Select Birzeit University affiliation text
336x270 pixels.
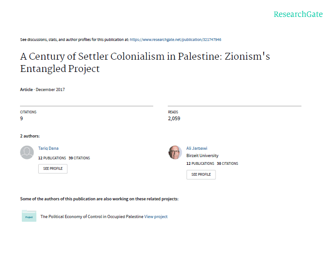[x=202, y=156]
